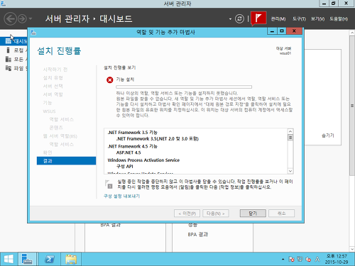Close the wizard with the red X

(x=294, y=31)
